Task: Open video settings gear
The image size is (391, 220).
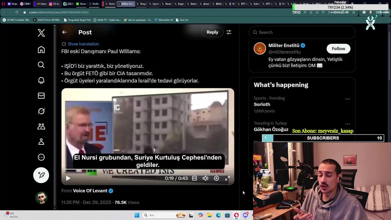Action: [x=216, y=178]
